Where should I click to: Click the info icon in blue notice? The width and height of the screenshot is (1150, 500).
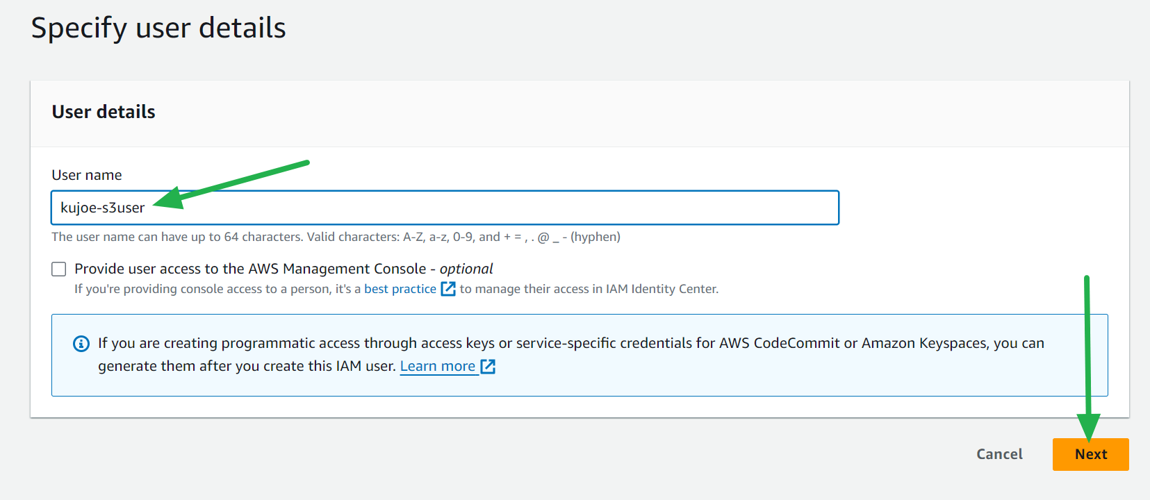pyautogui.click(x=81, y=344)
